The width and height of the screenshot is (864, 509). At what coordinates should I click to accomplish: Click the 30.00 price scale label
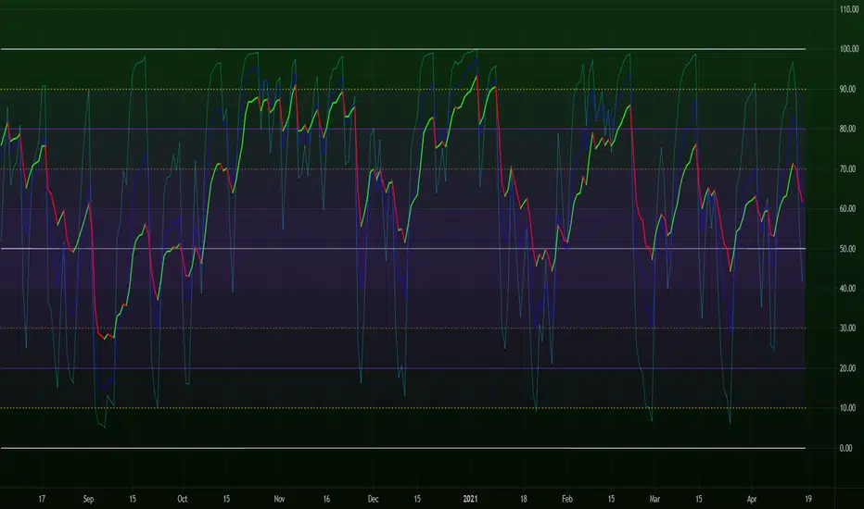[847, 328]
